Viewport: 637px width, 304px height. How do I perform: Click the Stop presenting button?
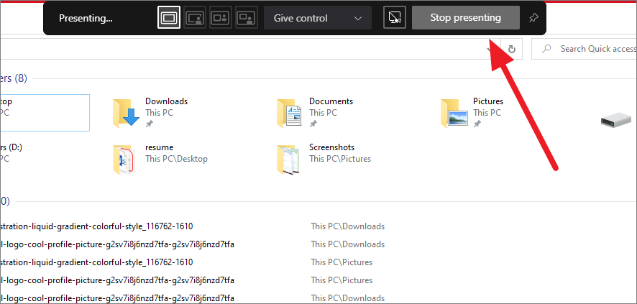coord(466,18)
